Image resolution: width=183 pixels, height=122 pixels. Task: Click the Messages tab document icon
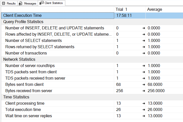20,4
